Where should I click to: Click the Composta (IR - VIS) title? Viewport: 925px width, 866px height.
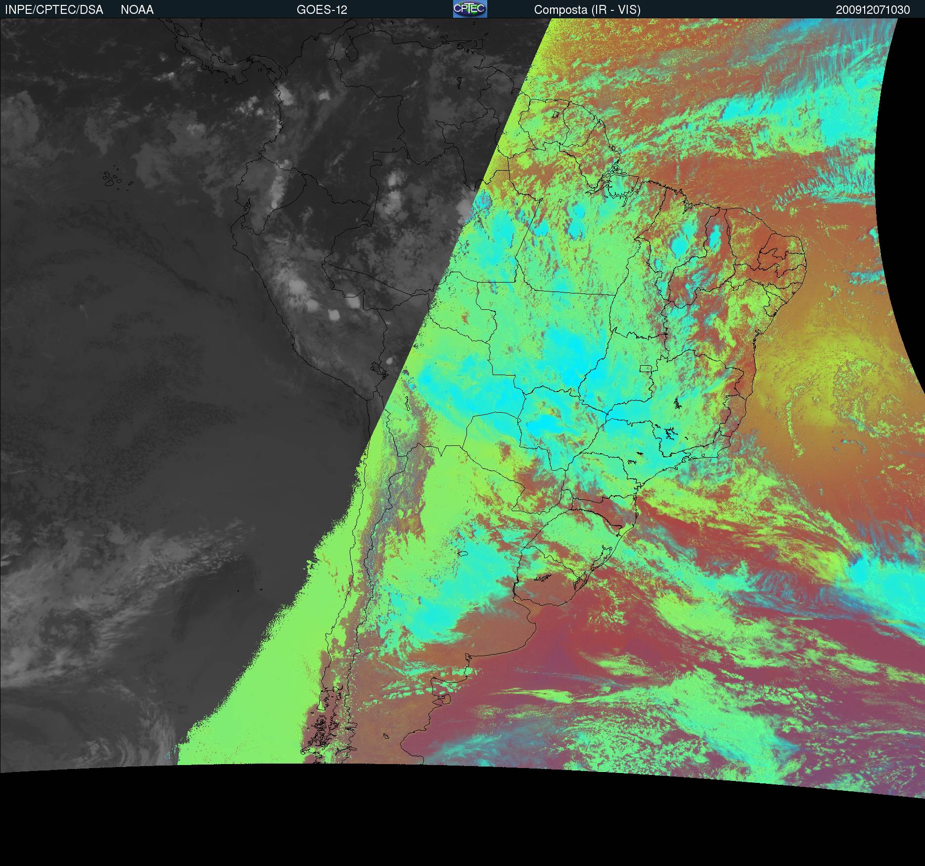coord(587,10)
